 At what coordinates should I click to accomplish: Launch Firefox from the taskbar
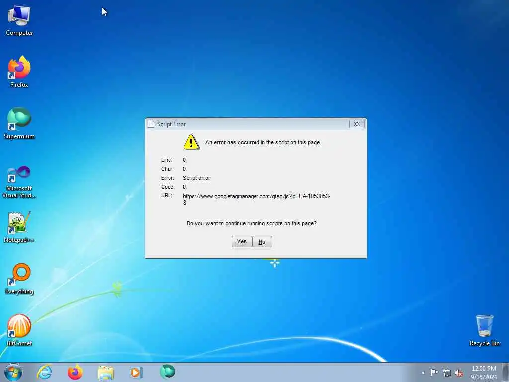tap(75, 372)
